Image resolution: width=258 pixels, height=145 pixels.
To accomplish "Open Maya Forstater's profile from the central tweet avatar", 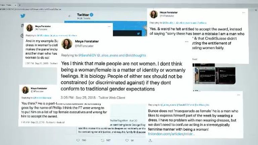I will point(67,44).
